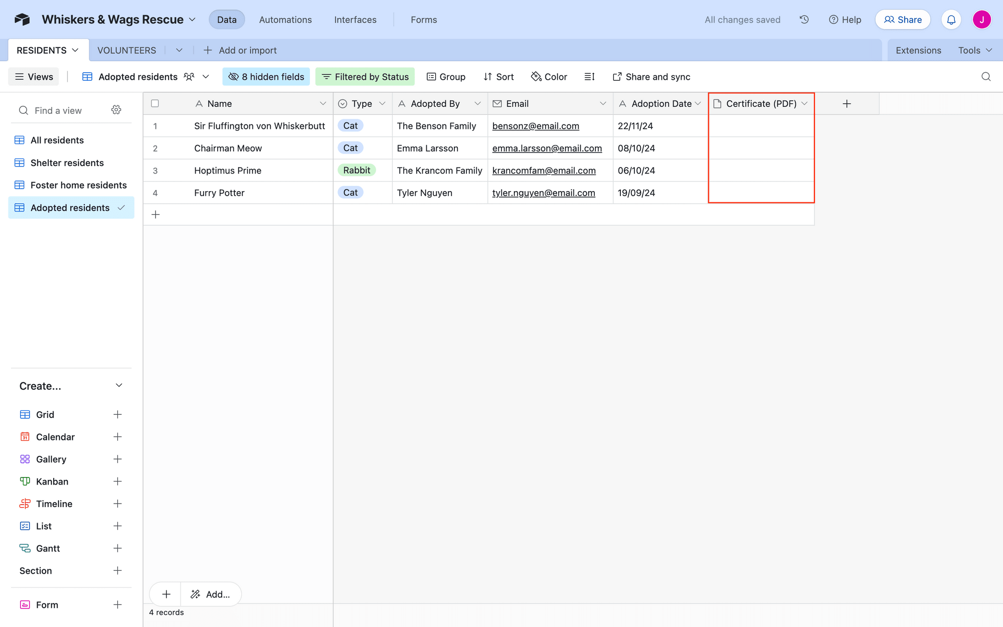Viewport: 1003px width, 627px height.
Task: Click the checkbox for row 1 Sir Fluffington
Action: (155, 126)
